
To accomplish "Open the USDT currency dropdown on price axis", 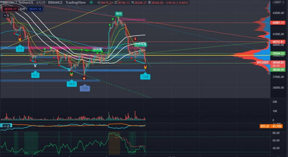I will click(279, 2).
